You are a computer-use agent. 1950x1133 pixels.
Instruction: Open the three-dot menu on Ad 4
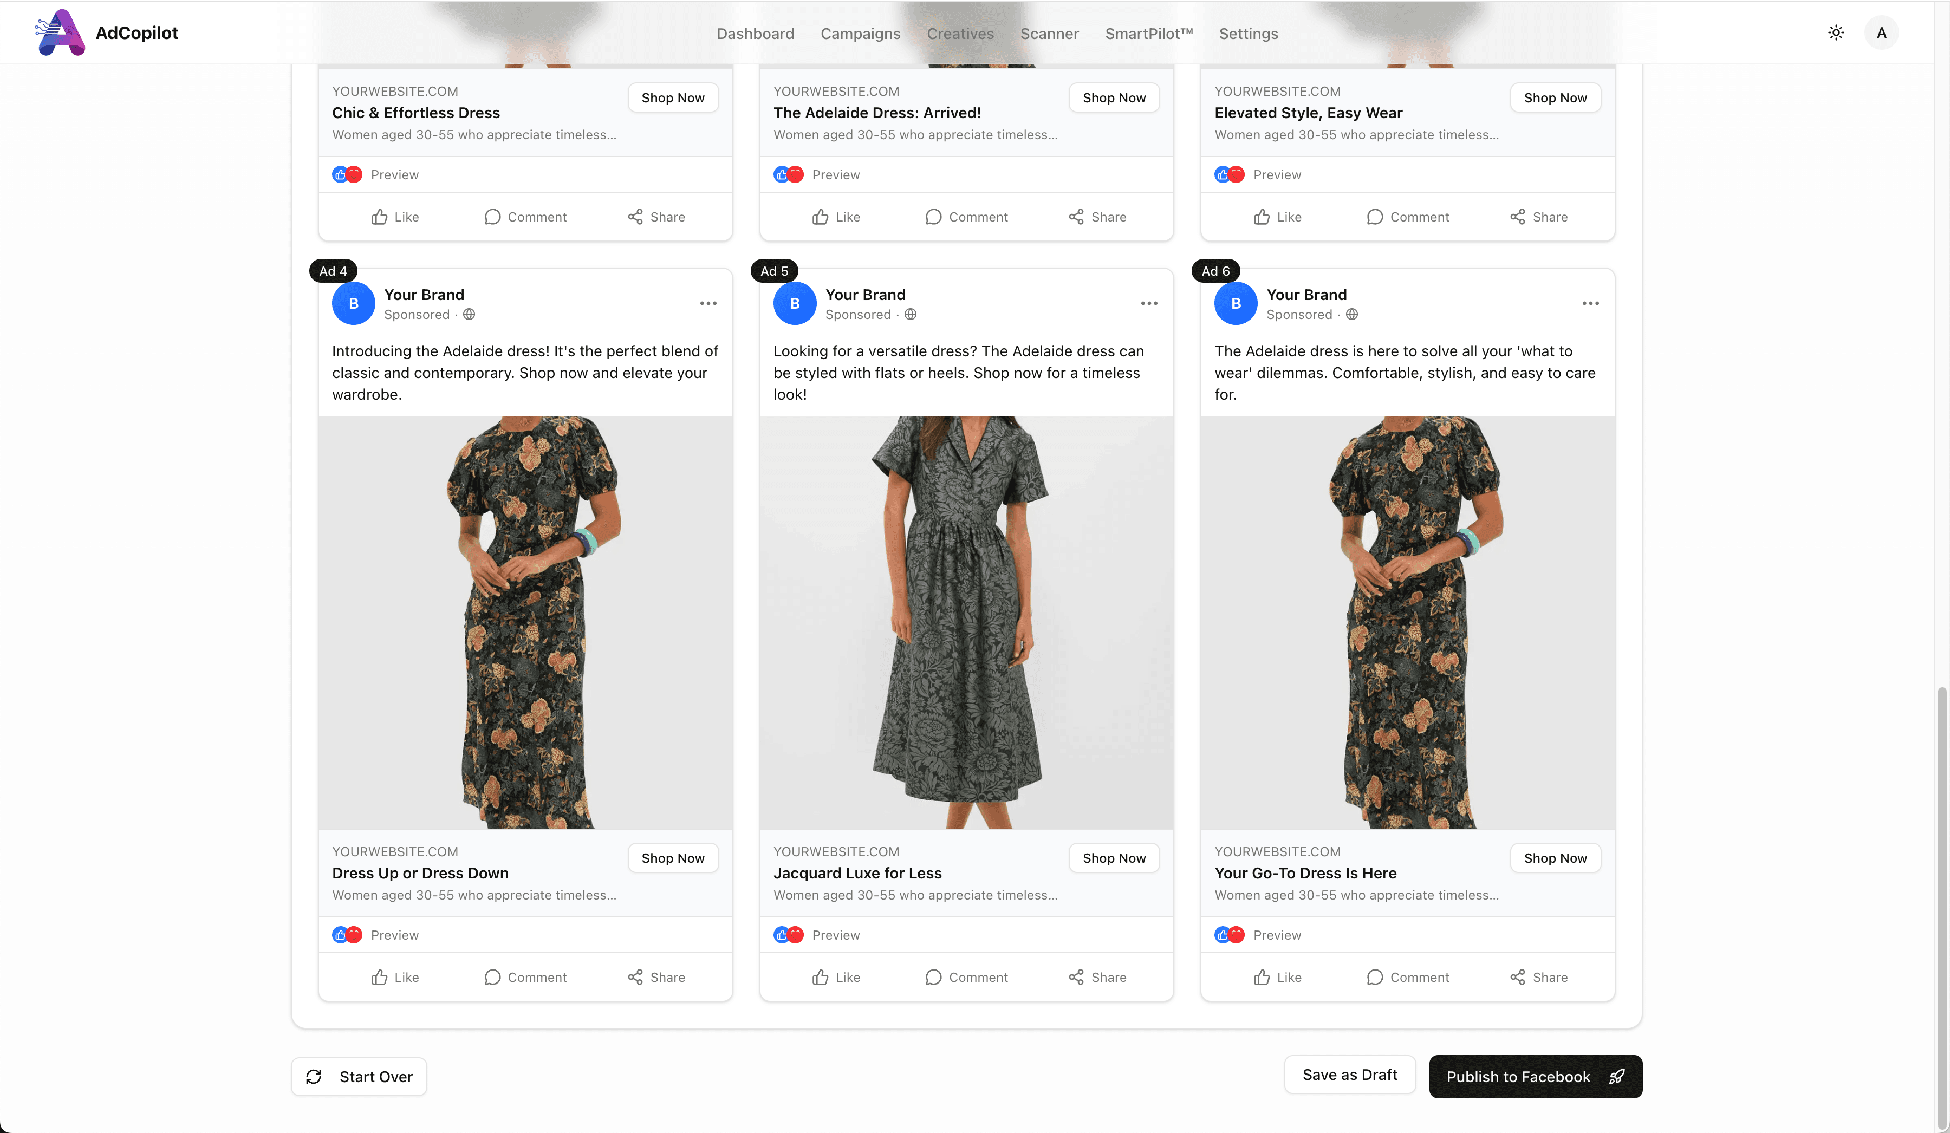pyautogui.click(x=708, y=303)
